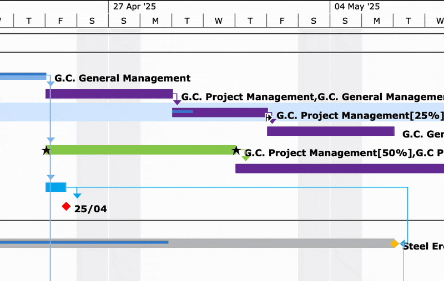The width and height of the screenshot is (444, 281).
Task: Click the orange diamond before Steel Erection label
Action: [395, 243]
